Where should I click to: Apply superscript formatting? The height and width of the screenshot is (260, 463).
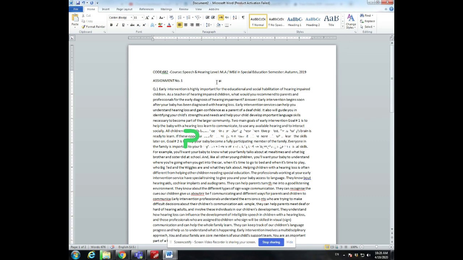(x=144, y=25)
